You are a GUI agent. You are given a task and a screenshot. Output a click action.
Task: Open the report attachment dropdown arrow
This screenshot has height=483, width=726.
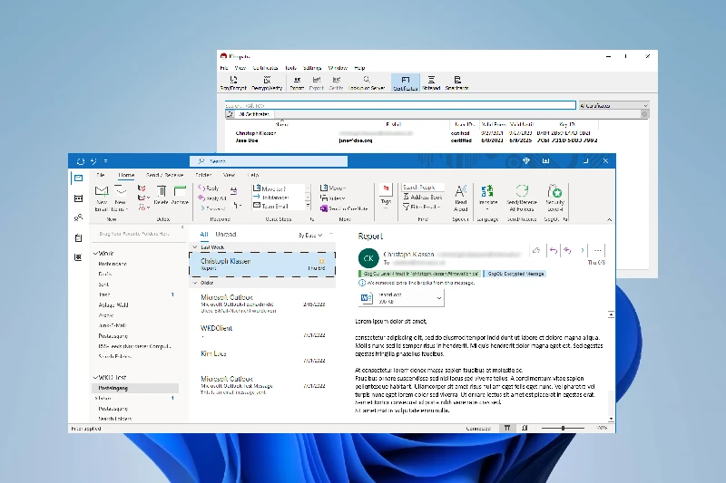point(439,298)
